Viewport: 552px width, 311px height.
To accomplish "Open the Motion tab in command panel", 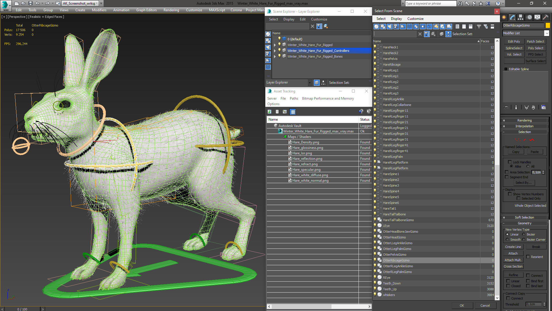I will point(529,17).
